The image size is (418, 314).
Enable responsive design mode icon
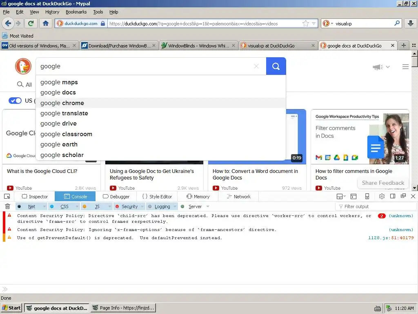coord(367,197)
